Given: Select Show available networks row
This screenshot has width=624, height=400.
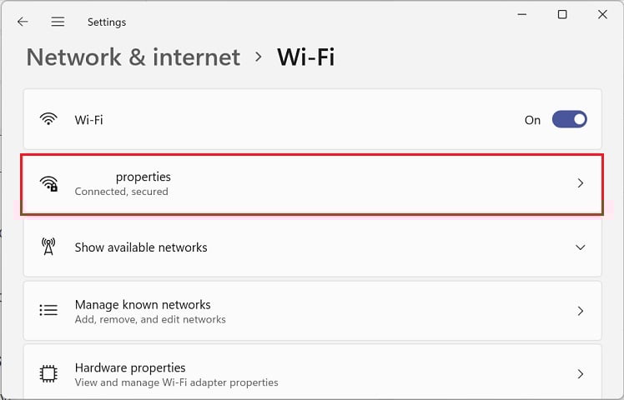Looking at the screenshot, I should [312, 247].
